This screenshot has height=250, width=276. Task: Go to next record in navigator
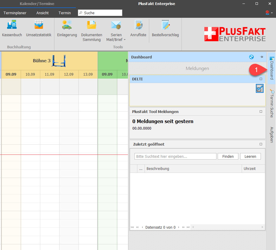(179, 227)
